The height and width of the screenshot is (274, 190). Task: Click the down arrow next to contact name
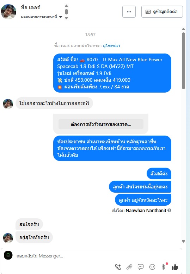tap(67, 18)
